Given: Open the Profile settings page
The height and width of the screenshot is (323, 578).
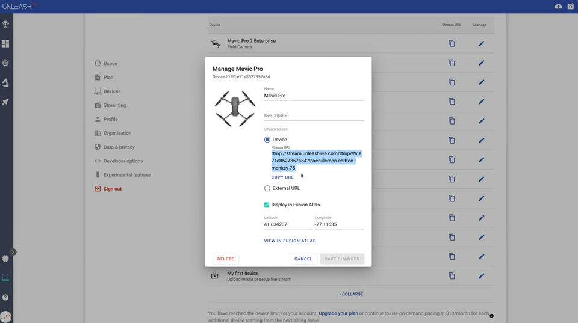Looking at the screenshot, I should [106, 119].
